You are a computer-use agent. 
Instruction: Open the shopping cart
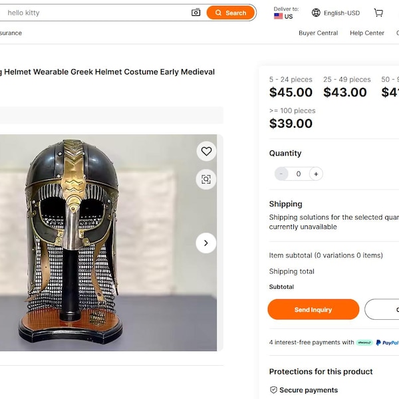[x=378, y=13]
